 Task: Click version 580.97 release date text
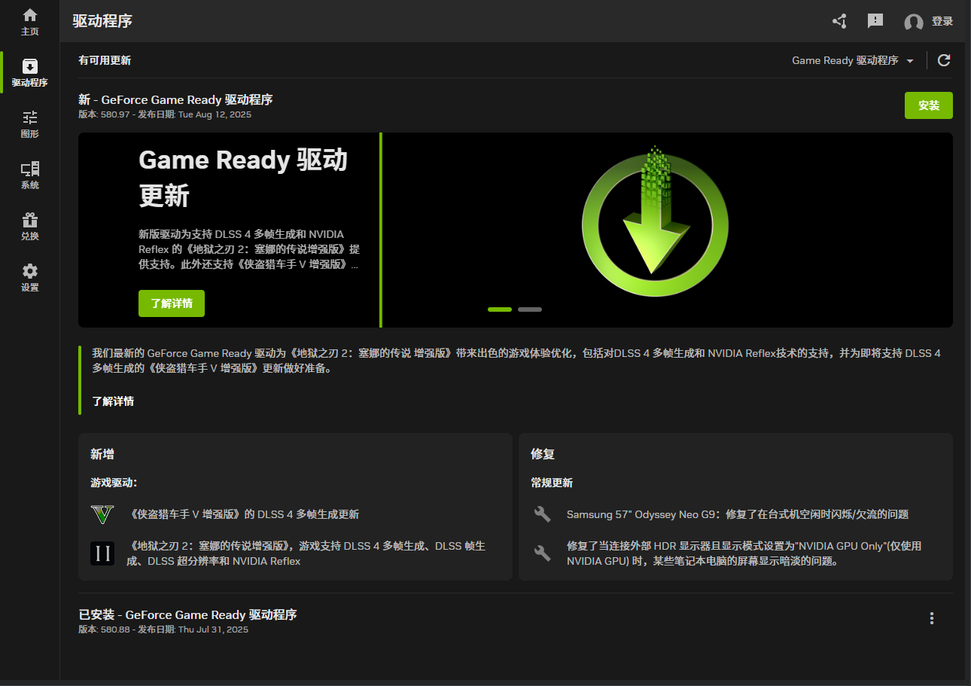point(165,114)
